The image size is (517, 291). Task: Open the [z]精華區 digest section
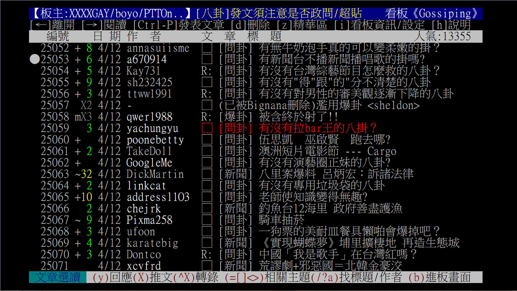(x=302, y=25)
